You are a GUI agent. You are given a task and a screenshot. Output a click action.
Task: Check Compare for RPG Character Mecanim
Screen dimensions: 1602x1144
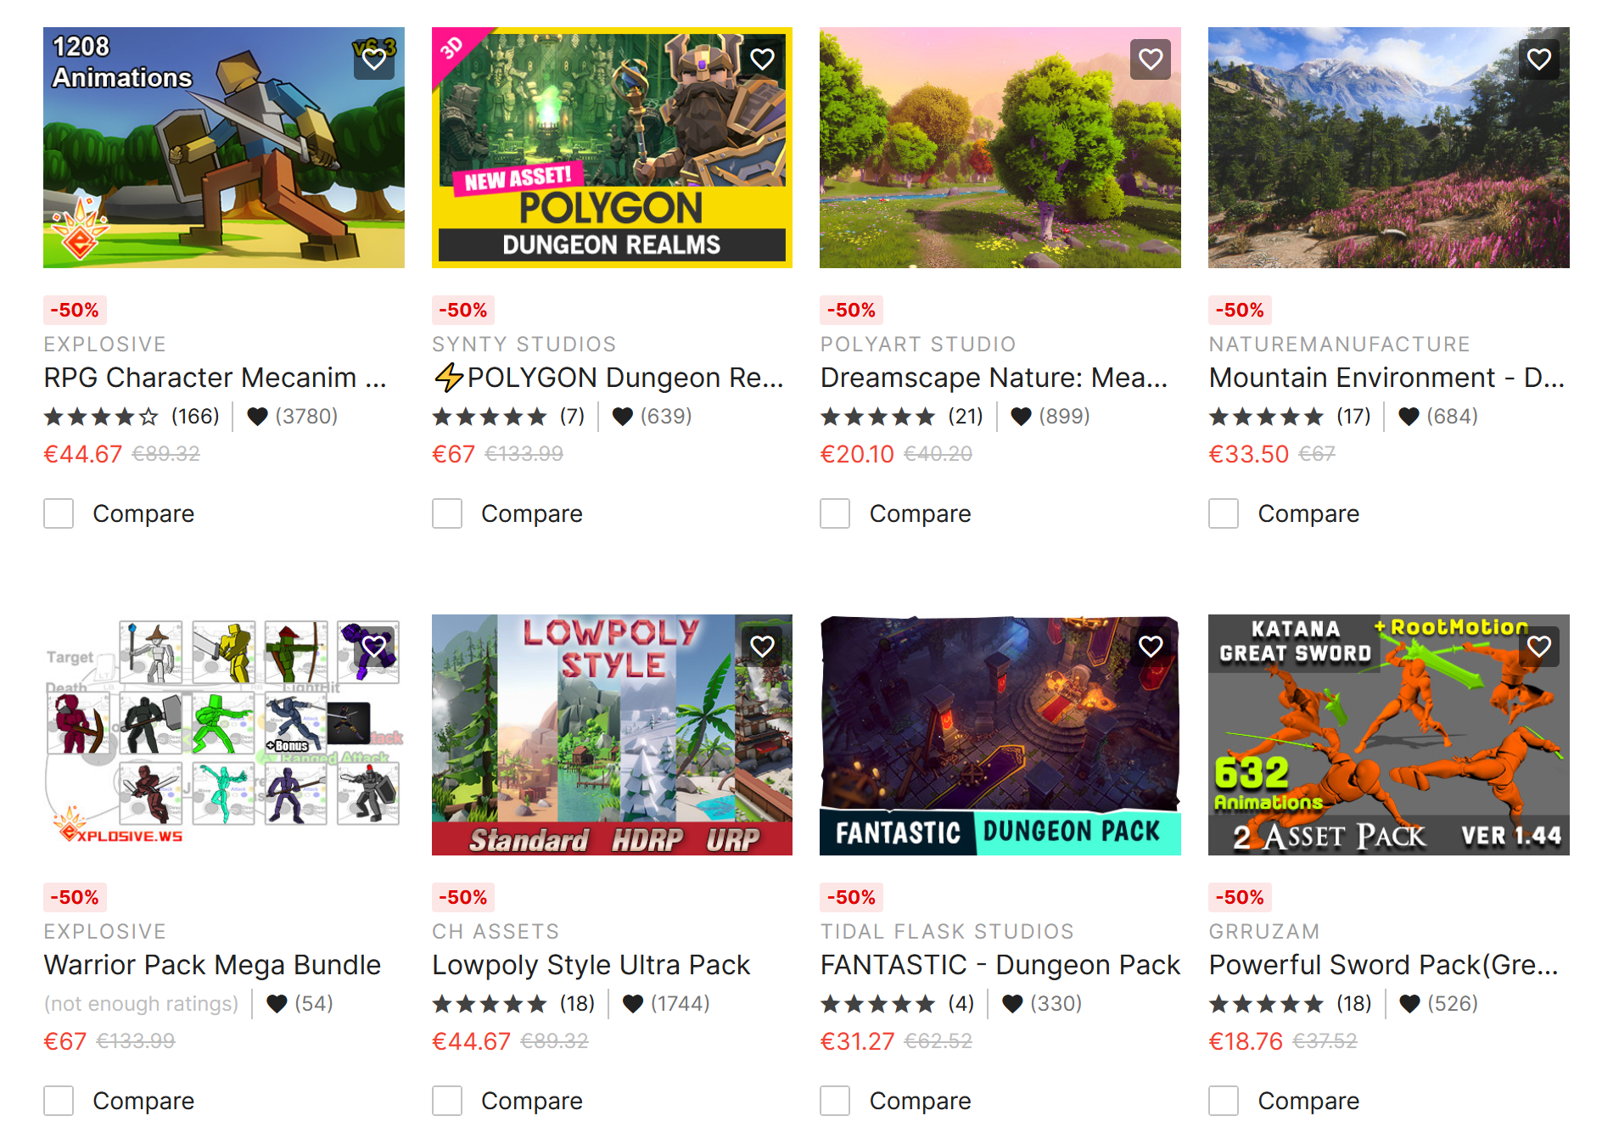pos(59,513)
